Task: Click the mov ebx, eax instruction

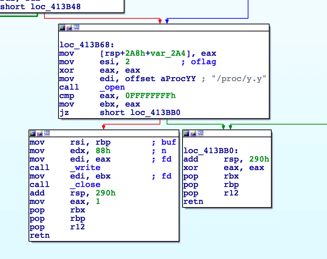Action: pyautogui.click(x=100, y=104)
